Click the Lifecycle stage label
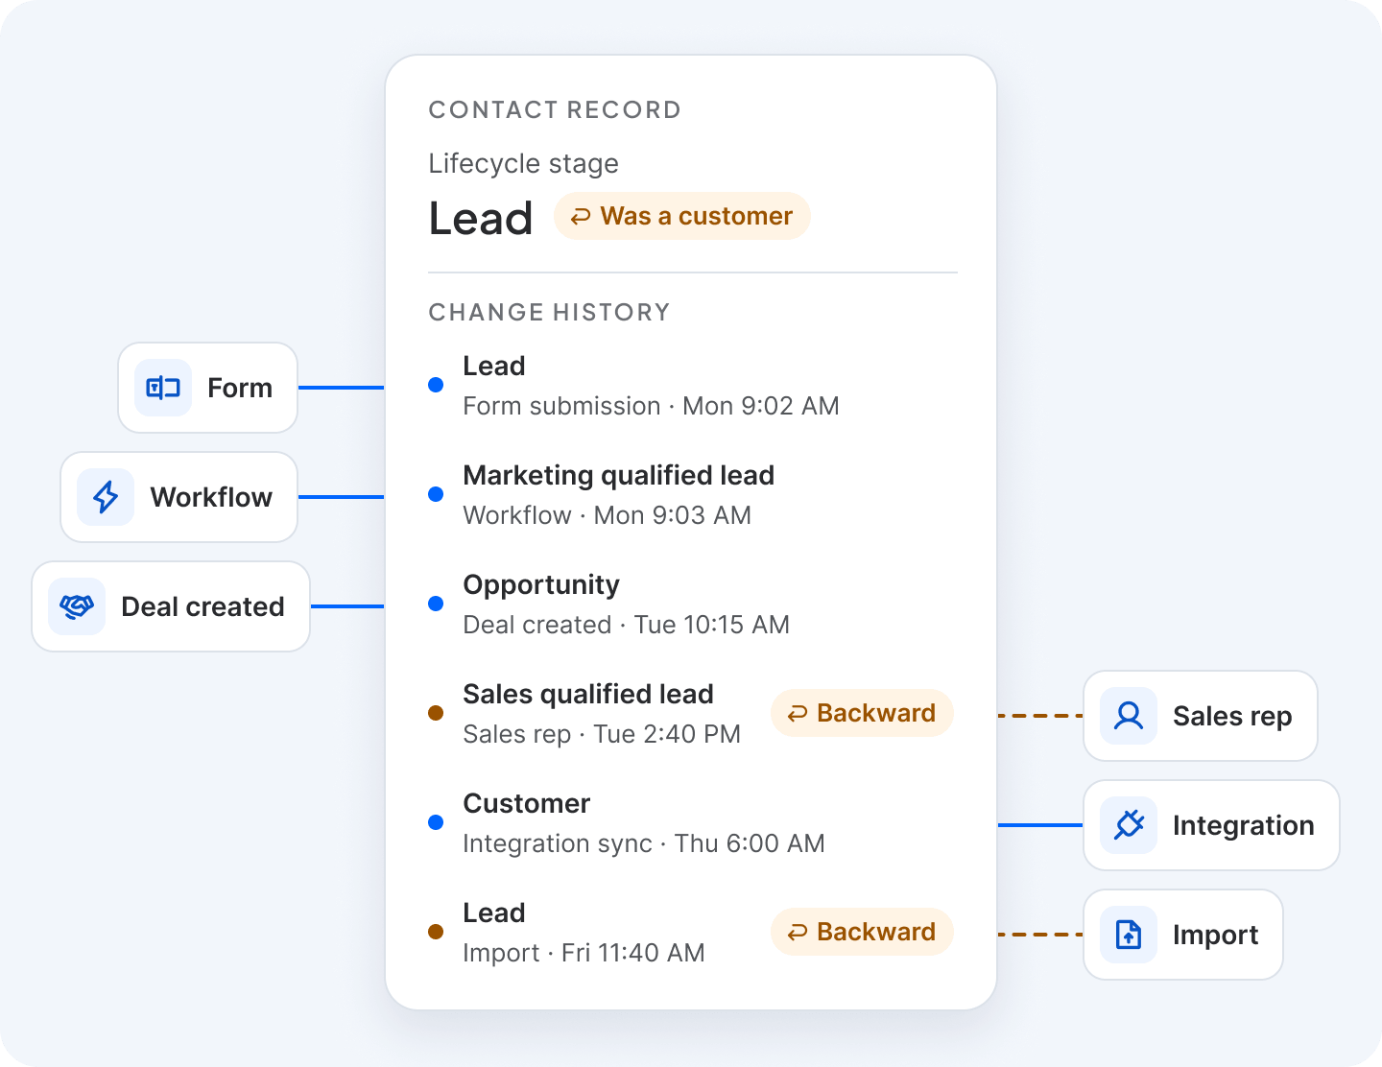 (x=523, y=164)
